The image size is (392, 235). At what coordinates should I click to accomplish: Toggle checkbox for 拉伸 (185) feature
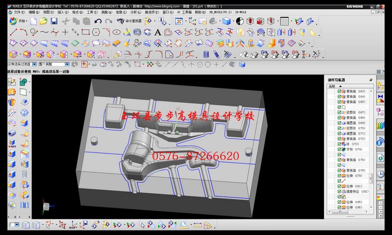tap(339, 202)
